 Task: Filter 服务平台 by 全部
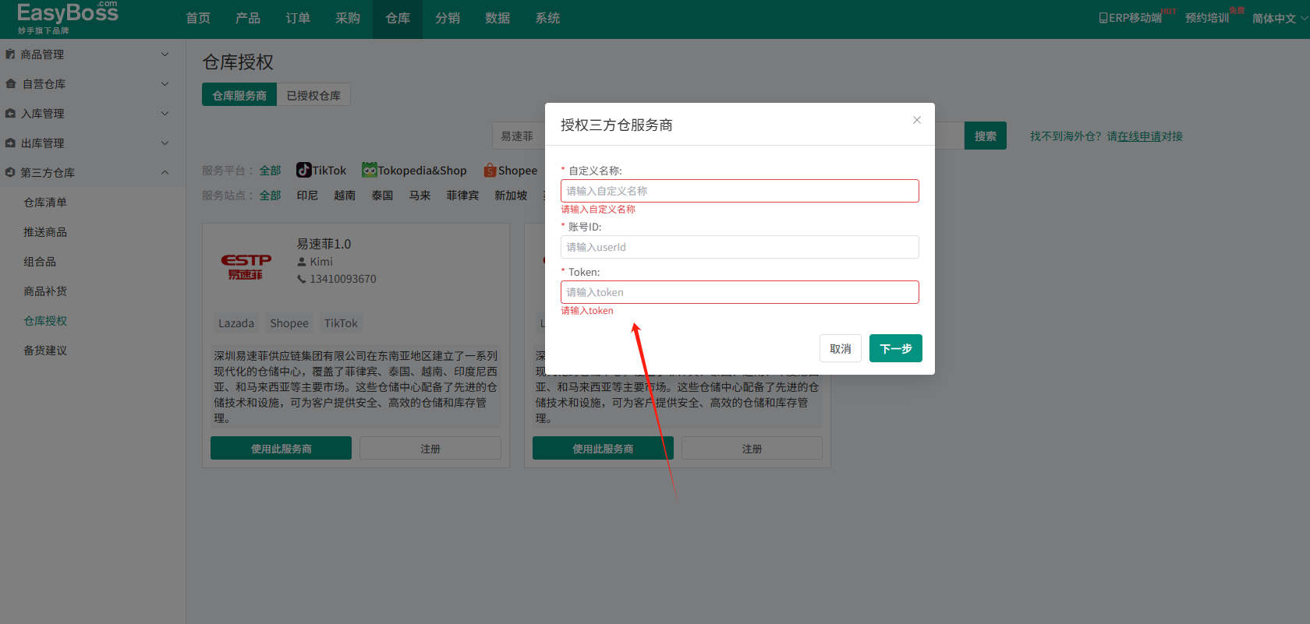coord(271,171)
